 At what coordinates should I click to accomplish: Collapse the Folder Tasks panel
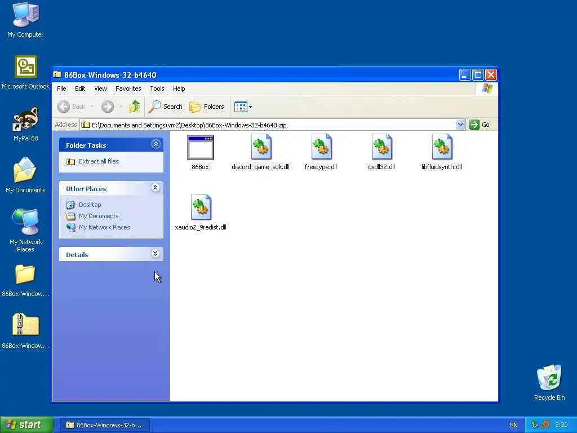(x=156, y=144)
